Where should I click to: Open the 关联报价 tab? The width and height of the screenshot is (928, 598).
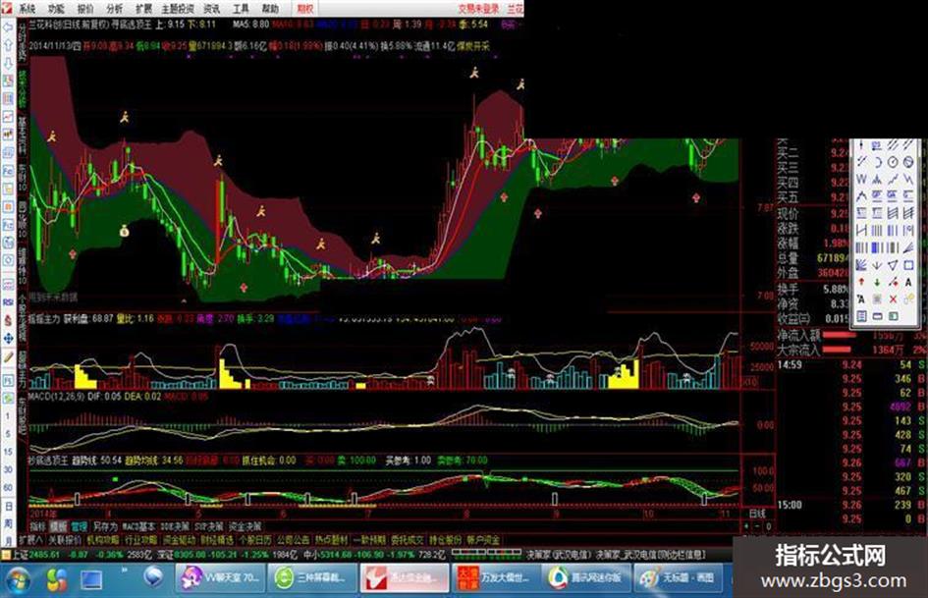(65, 540)
